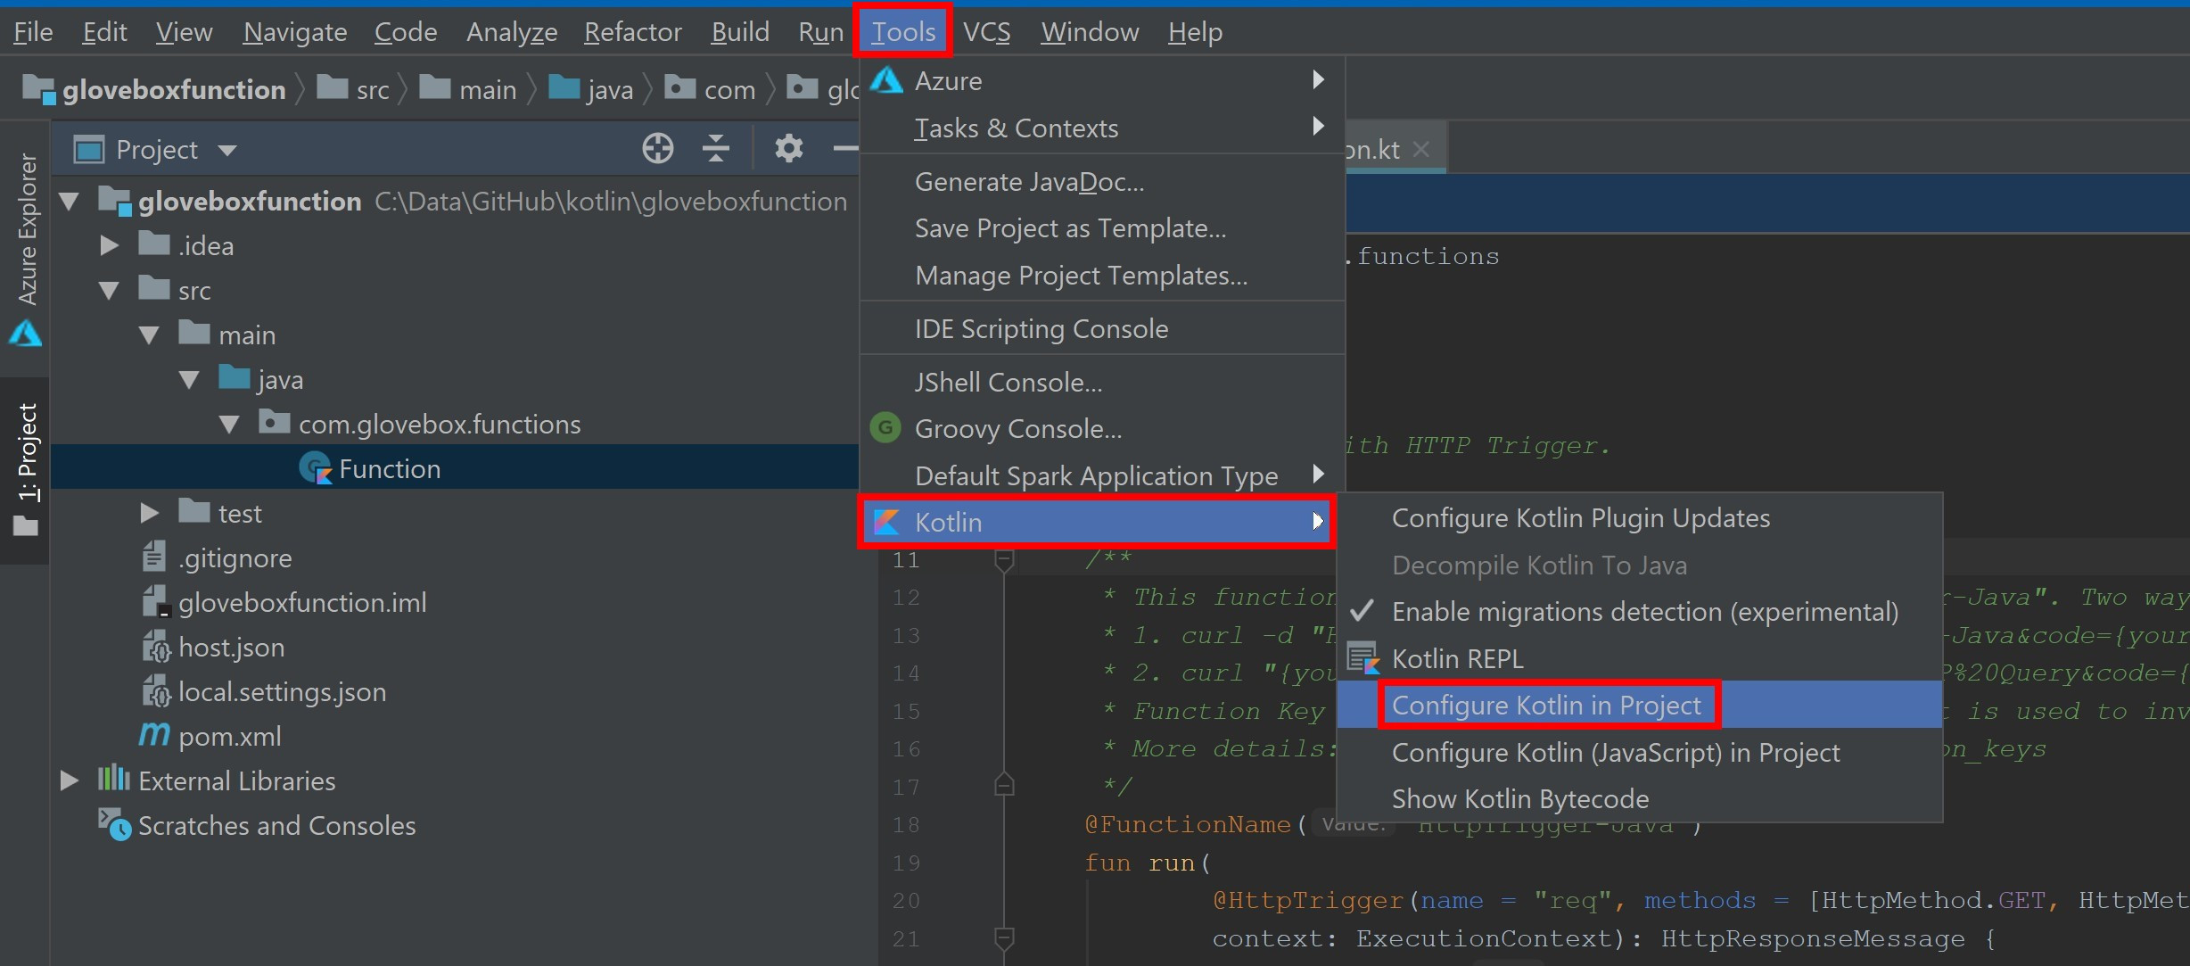Viewport: 2190px width, 966px height.
Task: Open the Project view dropdown arrow
Action: click(228, 150)
